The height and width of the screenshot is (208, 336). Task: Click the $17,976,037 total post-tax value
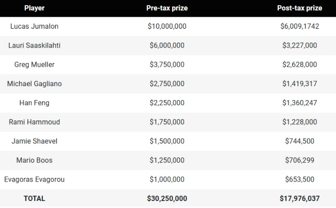300,199
